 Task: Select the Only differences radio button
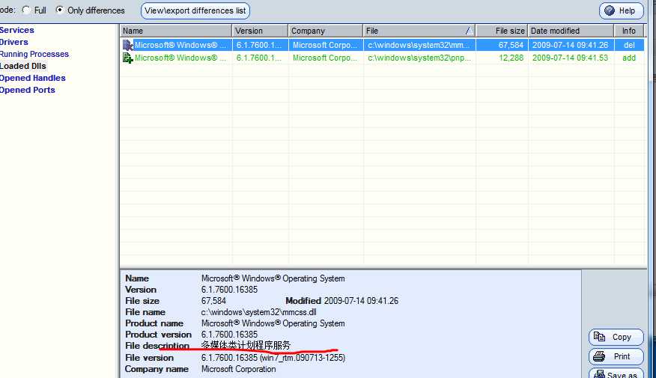pos(60,10)
